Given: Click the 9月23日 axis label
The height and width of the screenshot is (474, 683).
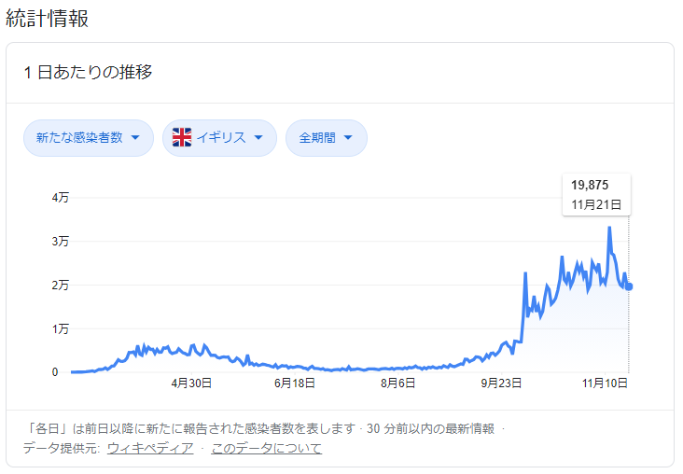Looking at the screenshot, I should click(501, 383).
